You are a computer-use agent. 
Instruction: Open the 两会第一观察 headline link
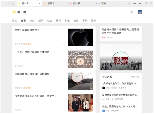coord(120,31)
